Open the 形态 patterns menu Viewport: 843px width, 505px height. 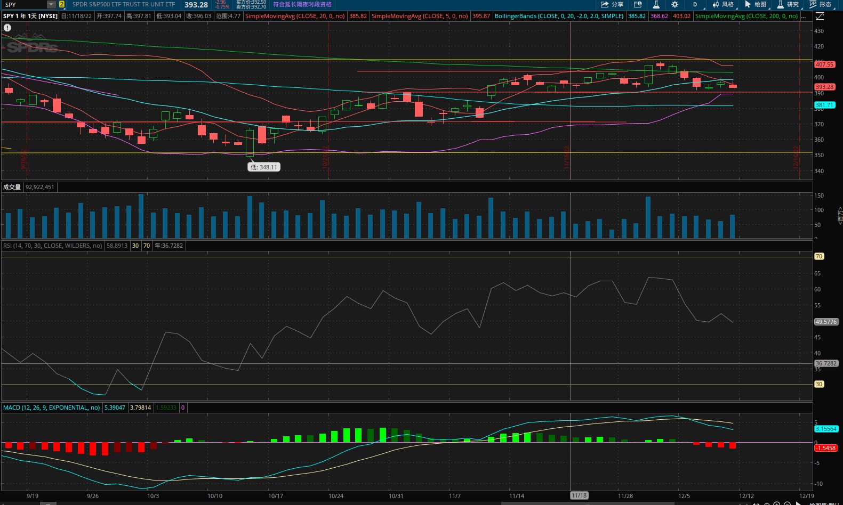(821, 4)
